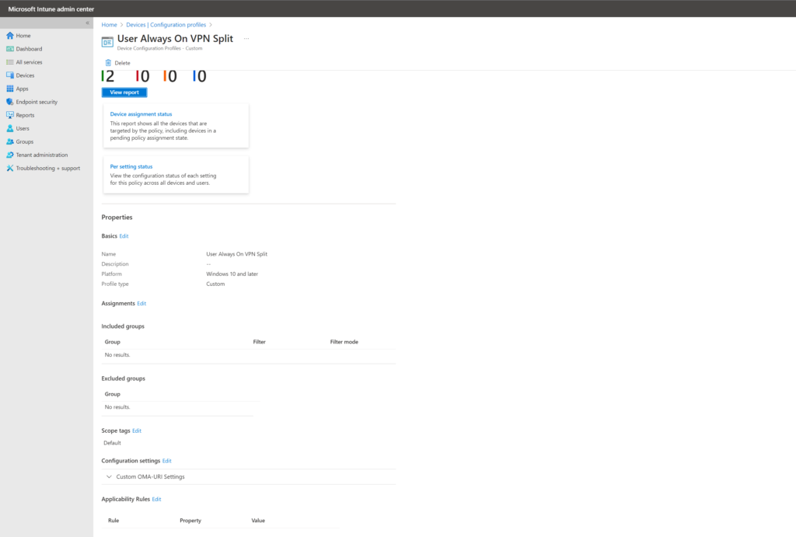Edit the Applicability Rules section
Screen dimensions: 796x537
(156, 500)
